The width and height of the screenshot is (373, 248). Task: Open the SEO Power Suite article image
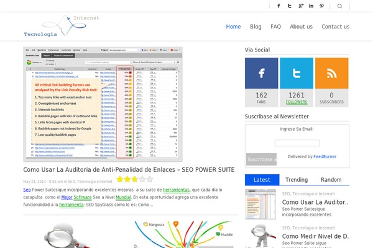coord(103,104)
